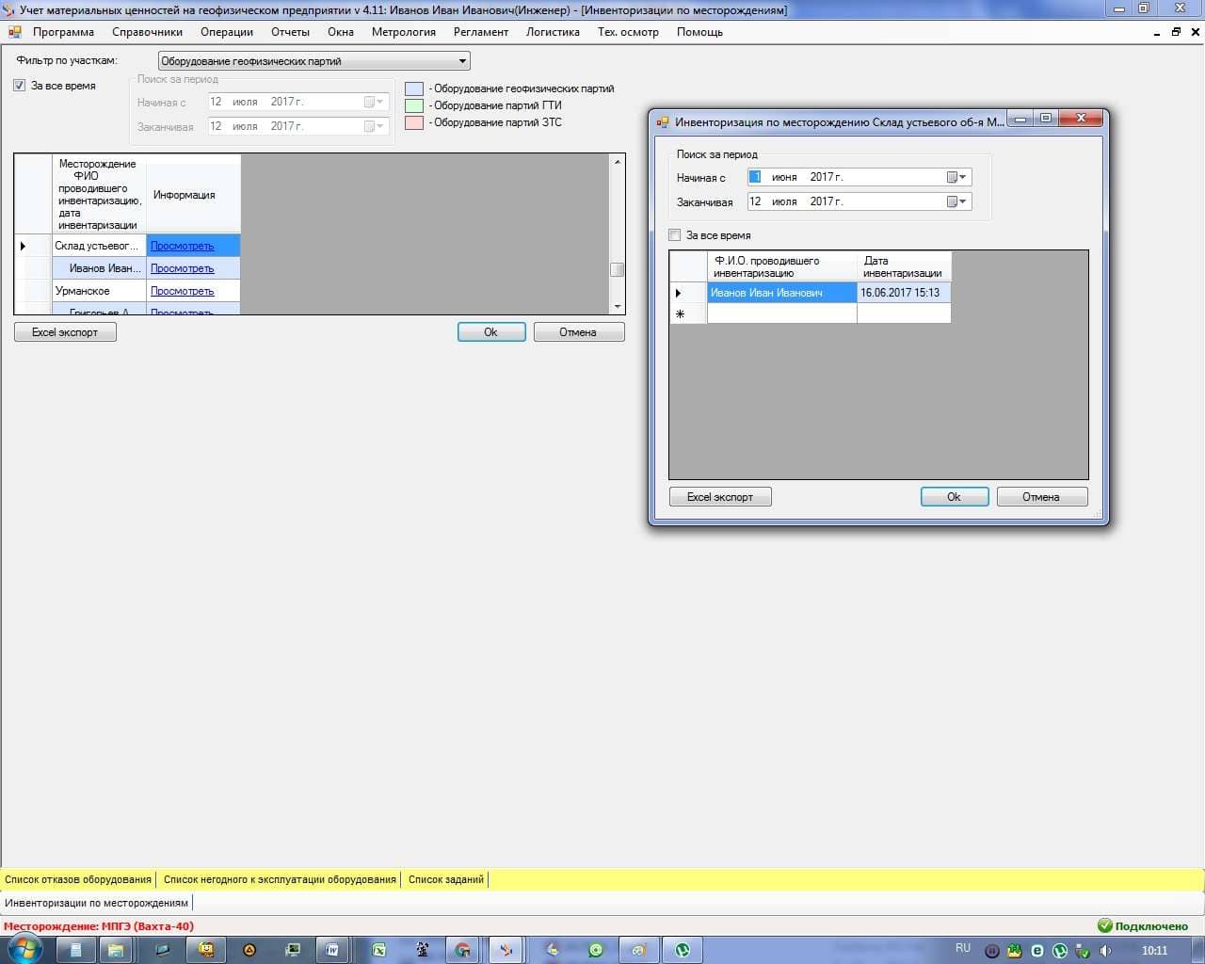Click the active accounting app taskbar icon
Screen dimensions: 1205x964
(506, 950)
